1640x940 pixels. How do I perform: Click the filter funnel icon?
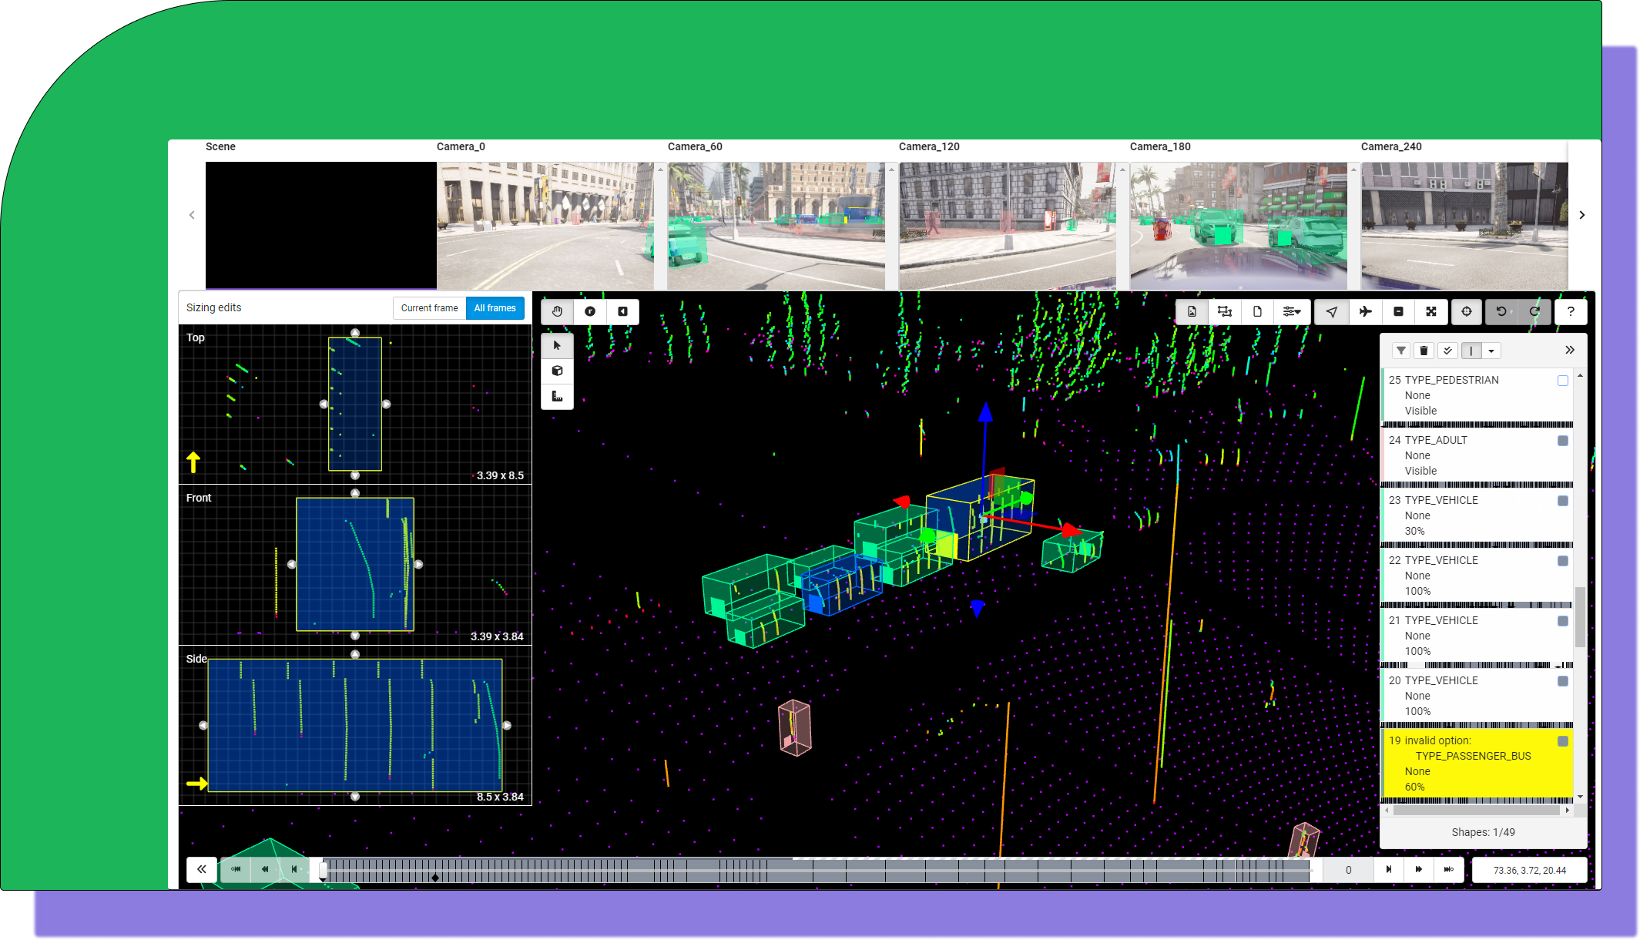1400,351
